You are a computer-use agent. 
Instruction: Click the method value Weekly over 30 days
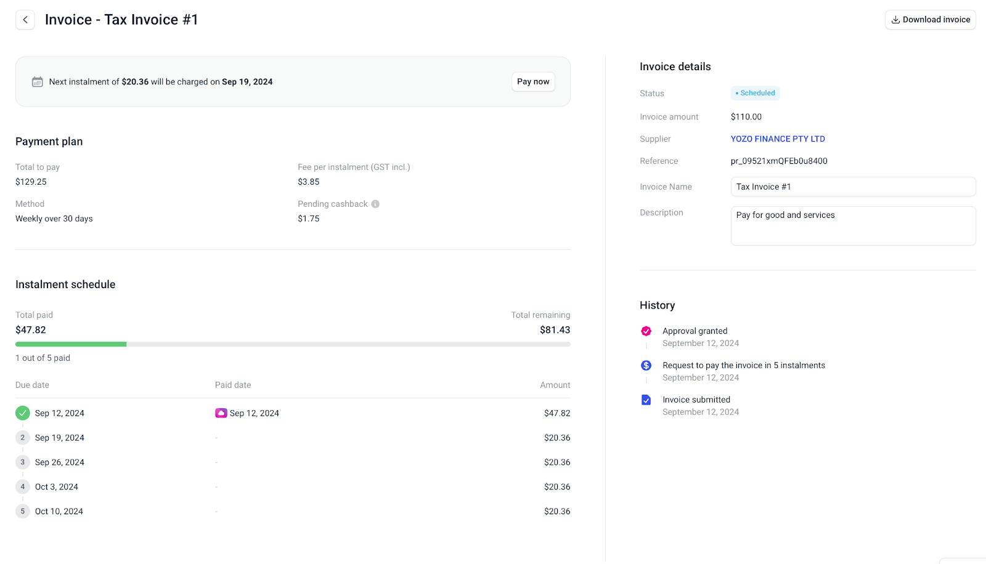tap(54, 219)
